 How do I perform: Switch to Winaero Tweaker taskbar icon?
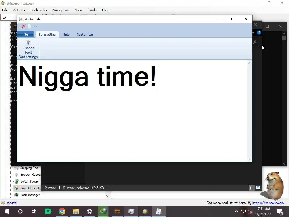[145, 211]
